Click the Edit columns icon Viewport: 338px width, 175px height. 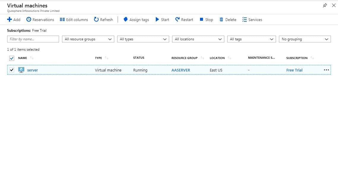tap(62, 20)
